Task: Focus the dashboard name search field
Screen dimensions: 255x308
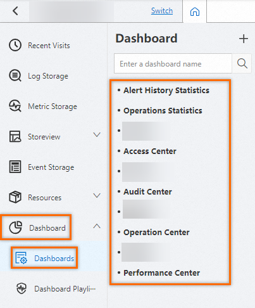Action: (173, 63)
